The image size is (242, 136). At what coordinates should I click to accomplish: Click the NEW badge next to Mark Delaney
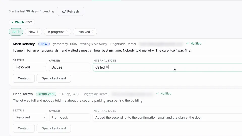coord(44,44)
